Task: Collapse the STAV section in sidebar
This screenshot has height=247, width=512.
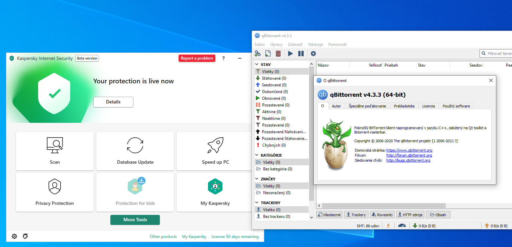Action: coord(257,65)
